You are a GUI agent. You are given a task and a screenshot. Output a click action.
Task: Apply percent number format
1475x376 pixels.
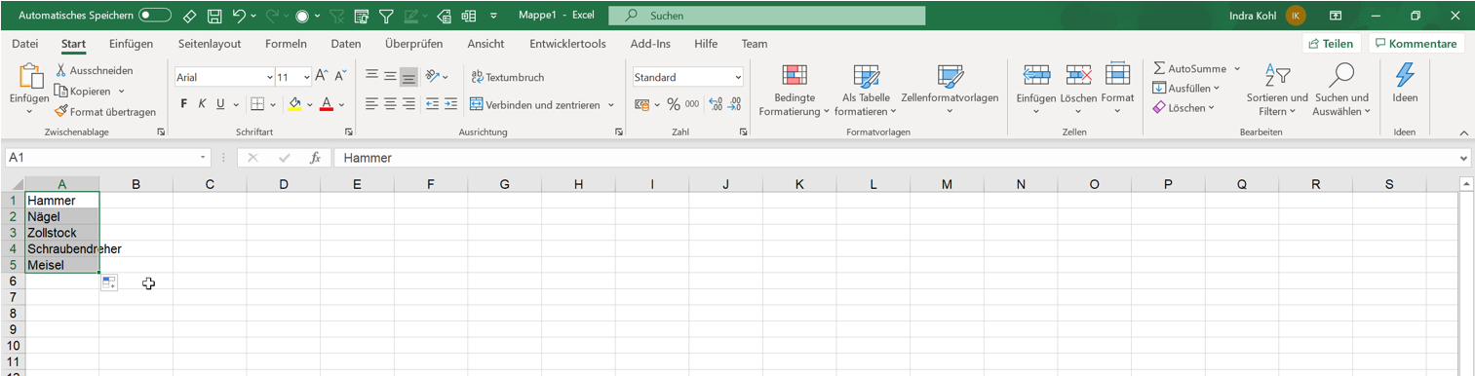(673, 104)
